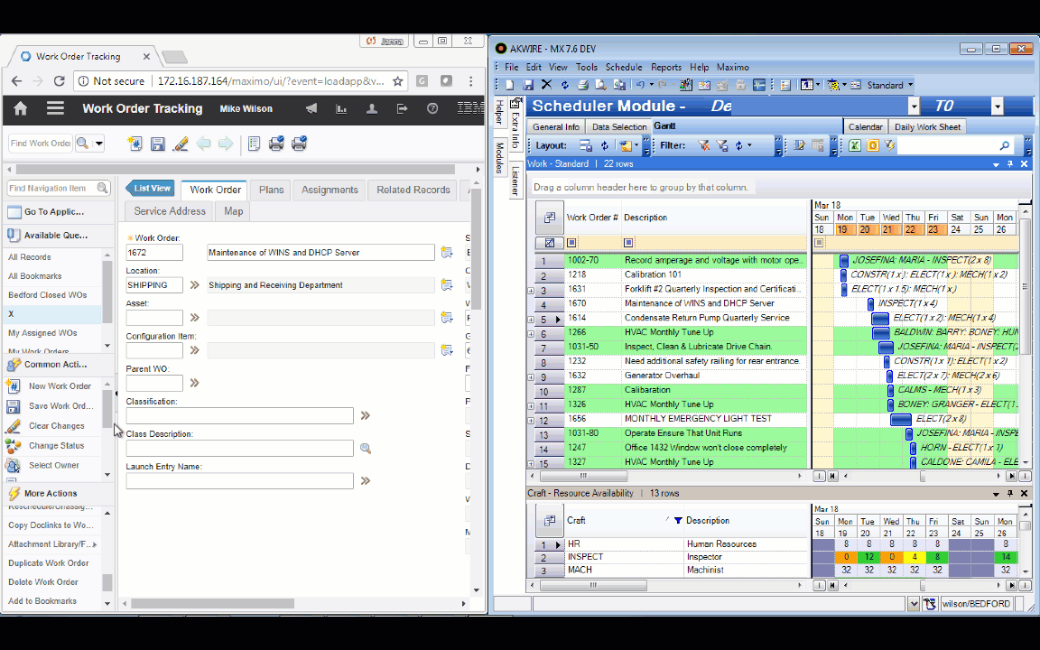The image size is (1040, 650).
Task: Click AKWIRE print preview toolbar icon
Action: [600, 85]
